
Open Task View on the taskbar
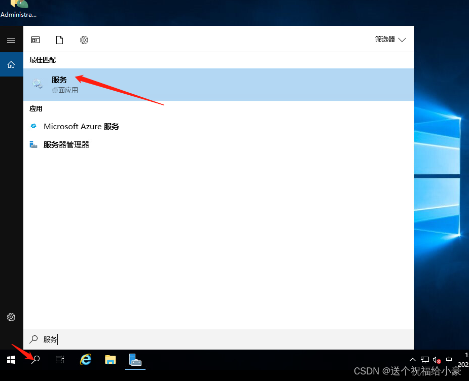click(60, 360)
